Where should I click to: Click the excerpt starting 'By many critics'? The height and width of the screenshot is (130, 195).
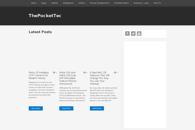click(103, 94)
